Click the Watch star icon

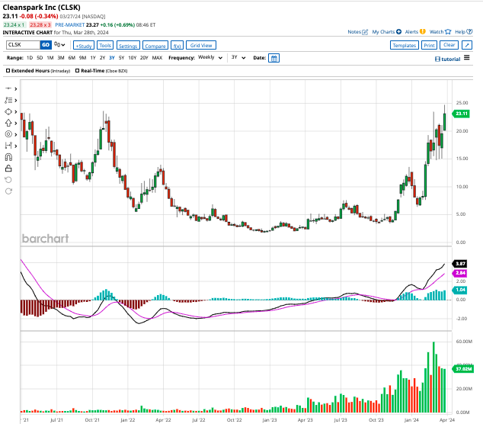[448, 32]
